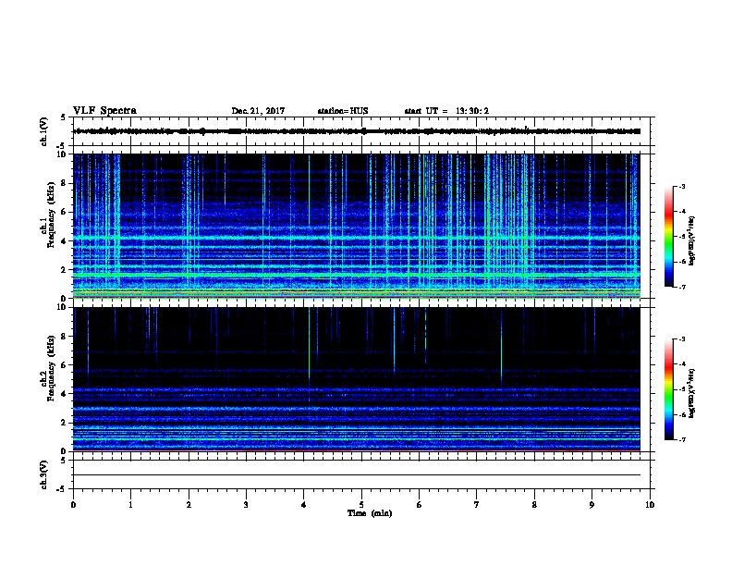Click the '10' kHz tick of ch.1 spectrogram

pyautogui.click(x=63, y=154)
